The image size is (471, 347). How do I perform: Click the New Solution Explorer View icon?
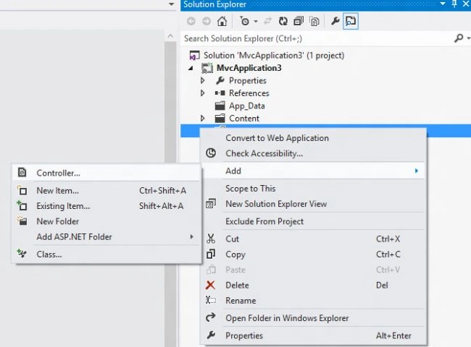tap(211, 204)
